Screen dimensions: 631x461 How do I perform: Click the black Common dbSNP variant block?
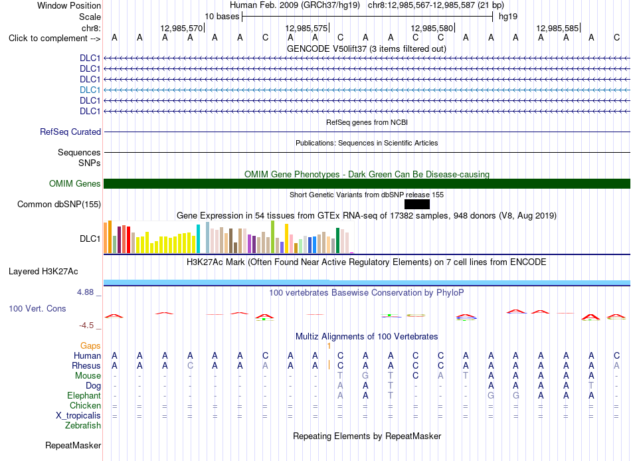(417, 204)
